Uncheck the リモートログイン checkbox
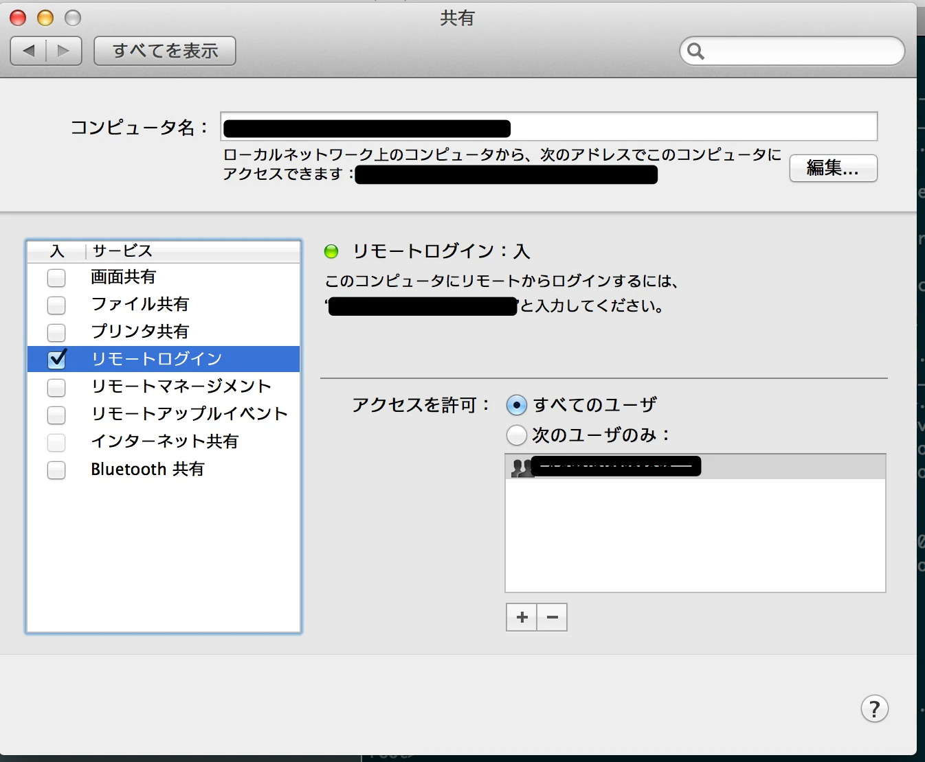 point(57,359)
